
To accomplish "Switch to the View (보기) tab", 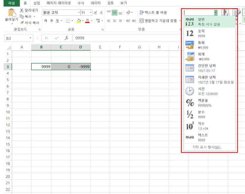I will 124,3.
